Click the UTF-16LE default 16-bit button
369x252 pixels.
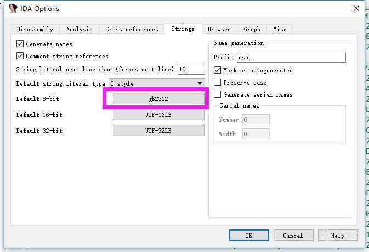[158, 115]
